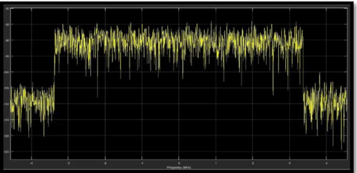Select the 0 tick on the frequency axis
Viewport: 357px width, 173px height.
coord(179,163)
